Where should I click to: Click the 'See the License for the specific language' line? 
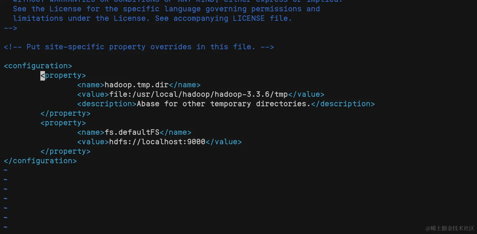[166, 9]
